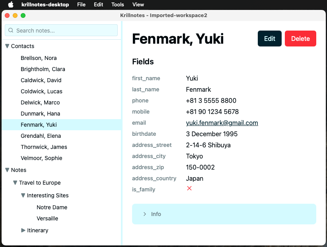Click the red X on is_family field
Viewport: 327px width, 247px height.
click(189, 188)
